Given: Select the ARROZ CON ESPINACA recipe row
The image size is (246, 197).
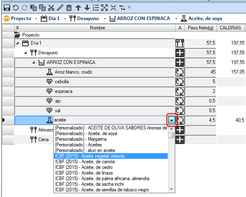Looking at the screenshot, I should (95, 62).
